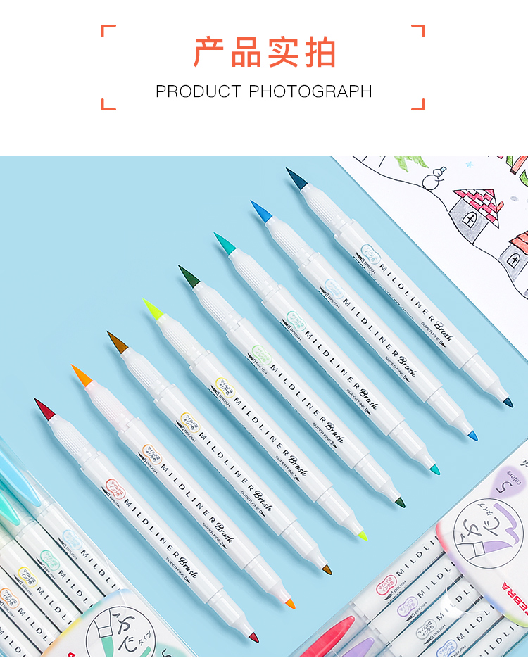Viewport: 528px width, 670px height.
Task: Click the dark navy brush pen tip
Action: pyautogui.click(x=296, y=179)
